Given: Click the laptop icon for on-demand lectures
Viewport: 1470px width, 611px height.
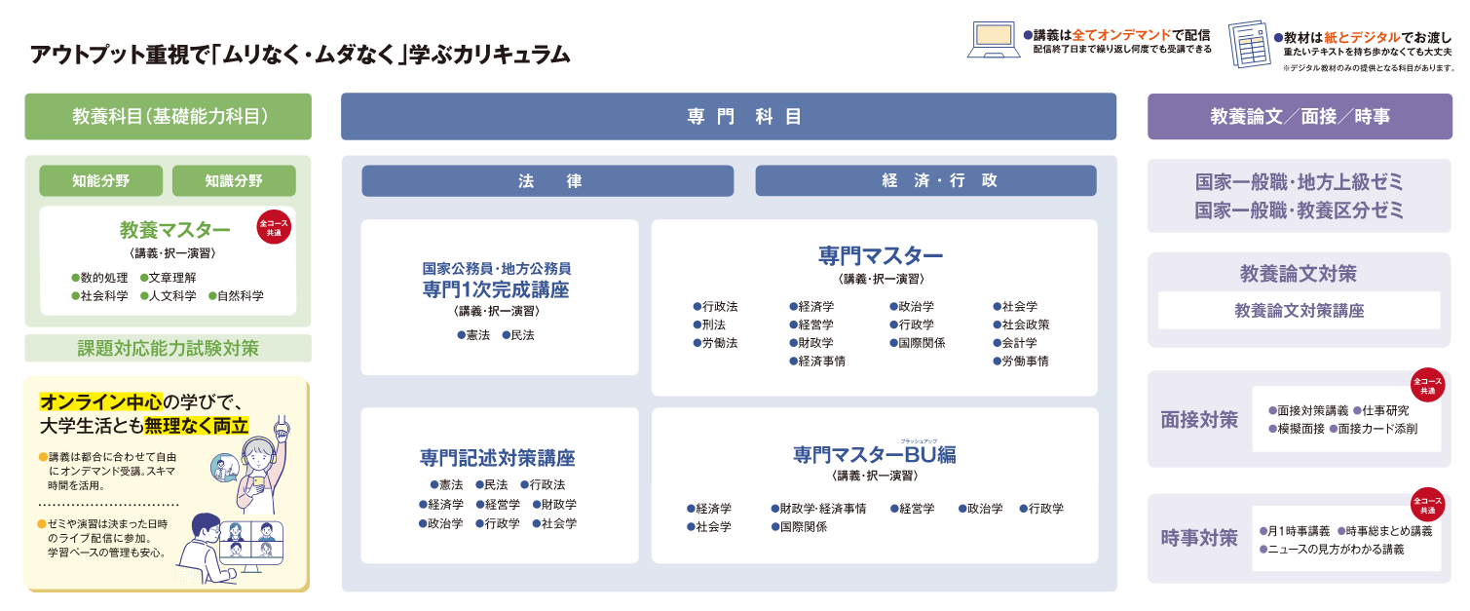Looking at the screenshot, I should click(993, 41).
